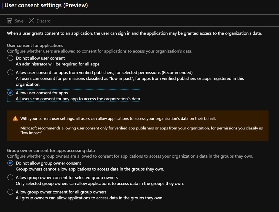The image size is (279, 212).
Task: Click the Microsoft recommends warning message text
Action: click(141, 130)
